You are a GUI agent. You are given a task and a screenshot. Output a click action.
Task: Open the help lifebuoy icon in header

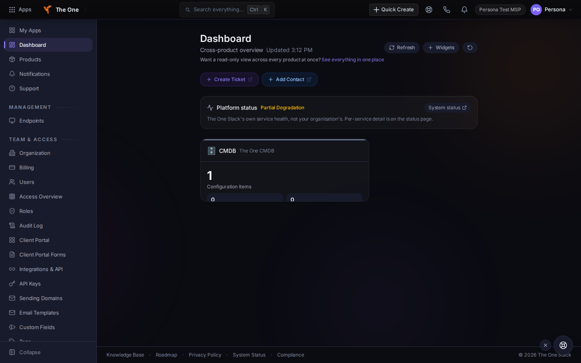[x=429, y=10]
